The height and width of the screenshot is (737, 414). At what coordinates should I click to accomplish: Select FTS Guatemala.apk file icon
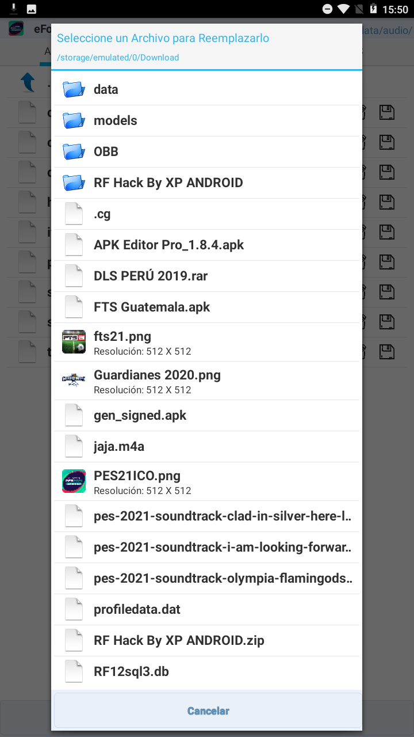click(x=74, y=307)
